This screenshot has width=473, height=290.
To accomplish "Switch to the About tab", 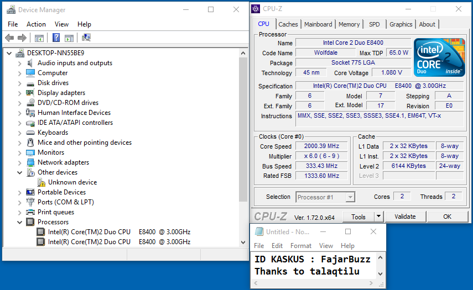I will pos(427,24).
